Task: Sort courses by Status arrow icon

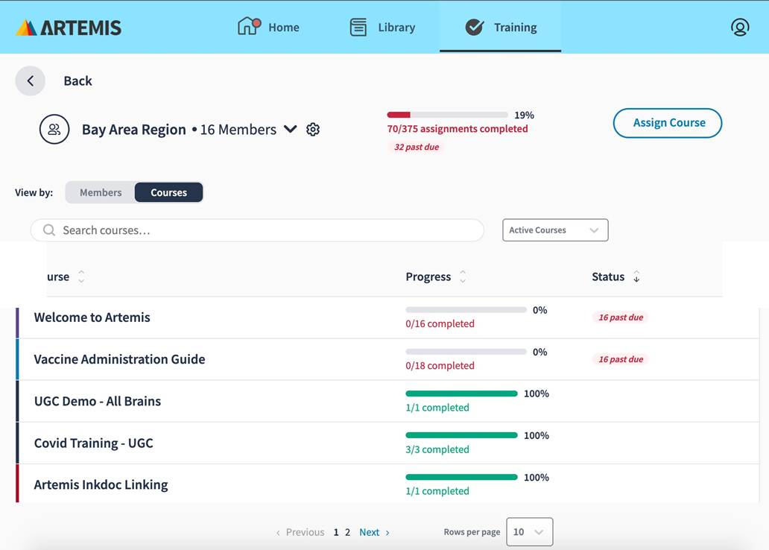Action: pos(636,276)
